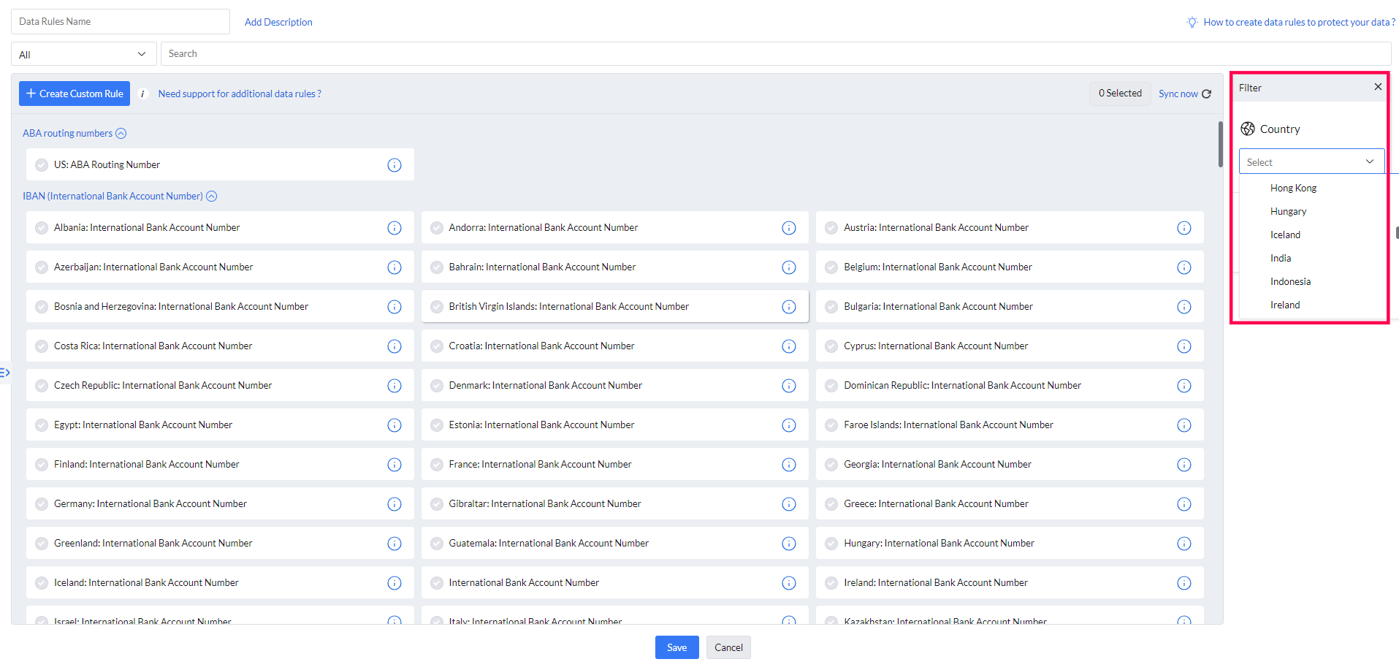
Task: Click the Data Rules Name field
Action: coord(121,21)
